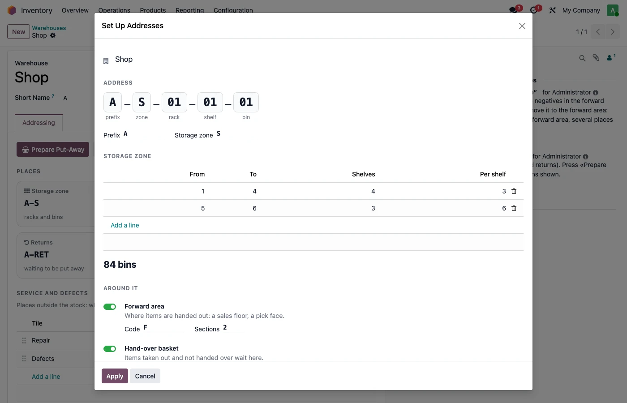Image resolution: width=627 pixels, height=403 pixels.
Task: Close the Set Up Addresses dialog
Action: coord(522,26)
